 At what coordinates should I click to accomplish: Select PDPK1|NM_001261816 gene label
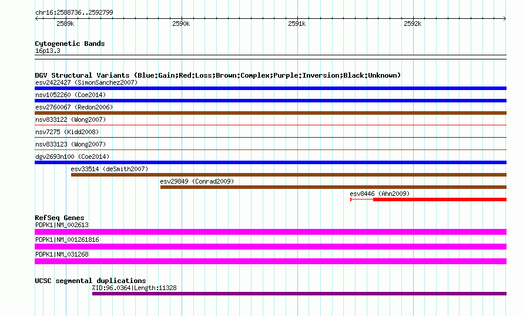(67, 240)
